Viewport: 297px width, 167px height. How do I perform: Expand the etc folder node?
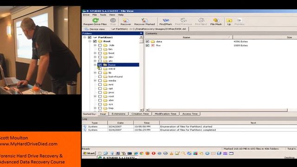95,61
